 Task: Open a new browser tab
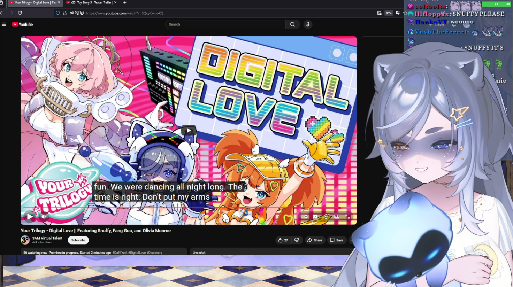(125, 2)
